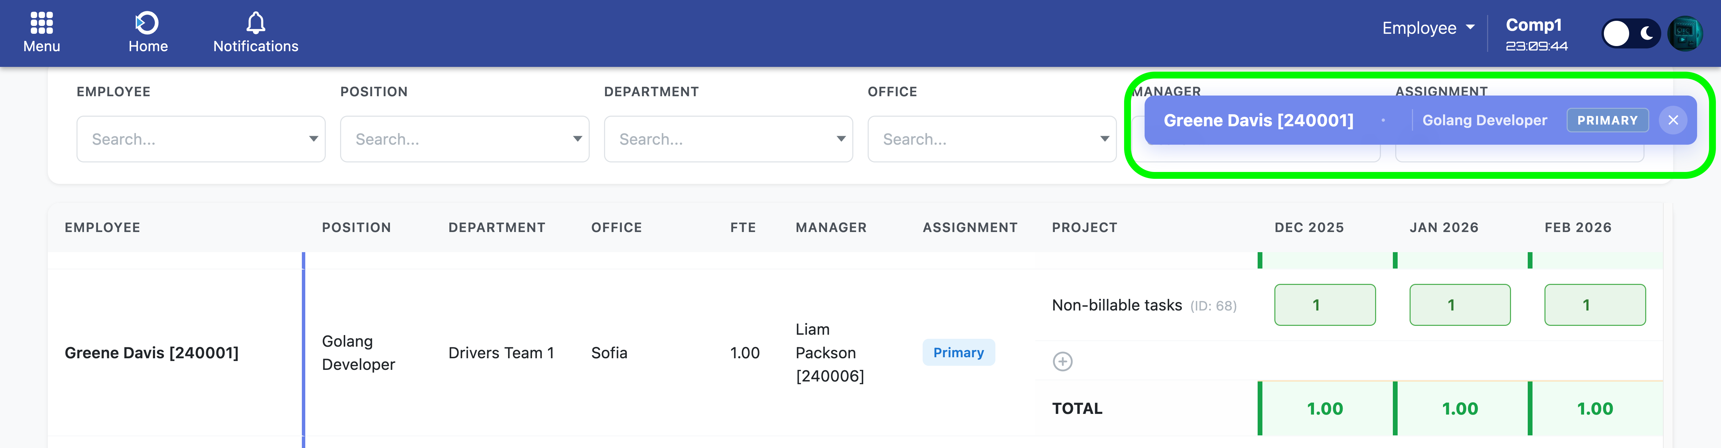Open the Menu grid icon

(x=41, y=24)
